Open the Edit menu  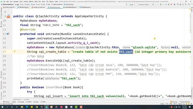(x=8, y=2)
